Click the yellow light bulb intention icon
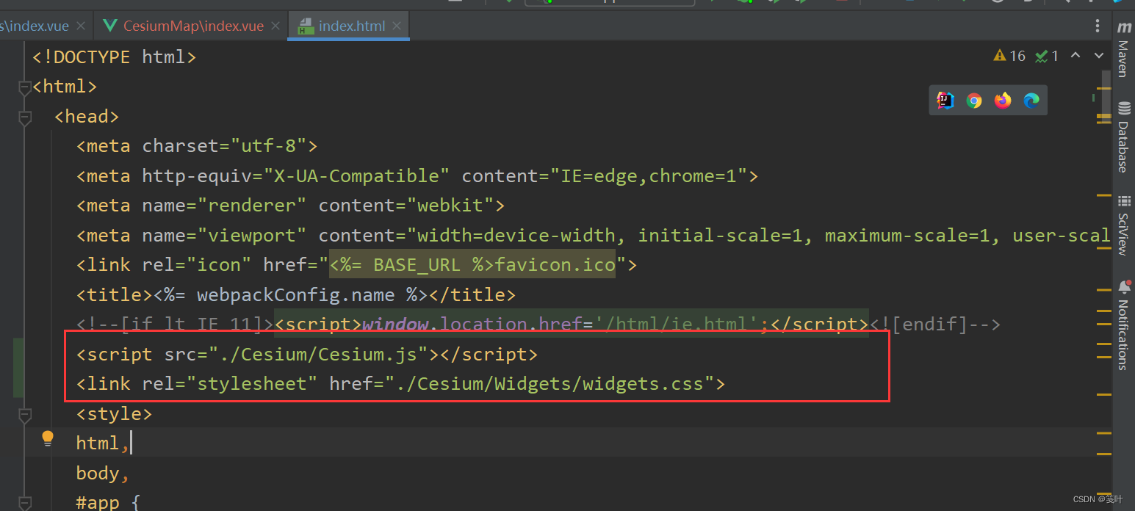 tap(48, 439)
